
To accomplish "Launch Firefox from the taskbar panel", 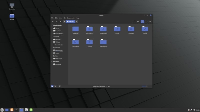I will coord(12,110).
